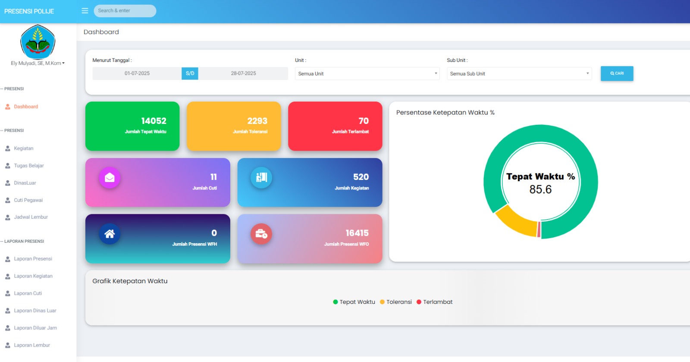Click the Persentase Ketepatan Waktu % heading

(x=445, y=112)
